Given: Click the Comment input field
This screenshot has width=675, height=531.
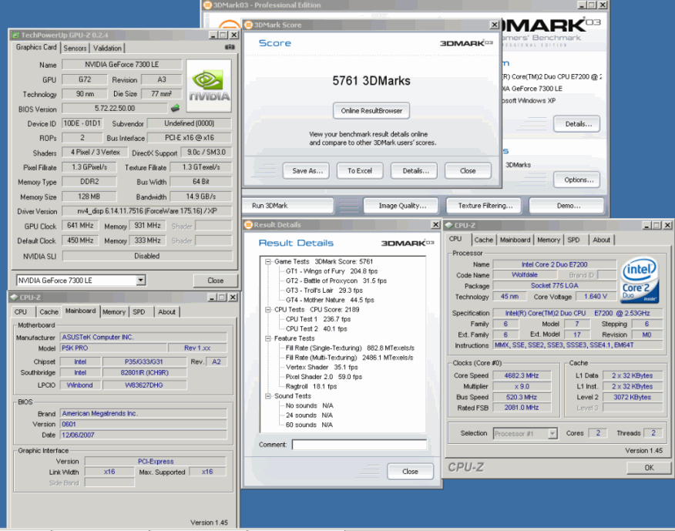Looking at the screenshot, I should click(x=359, y=445).
